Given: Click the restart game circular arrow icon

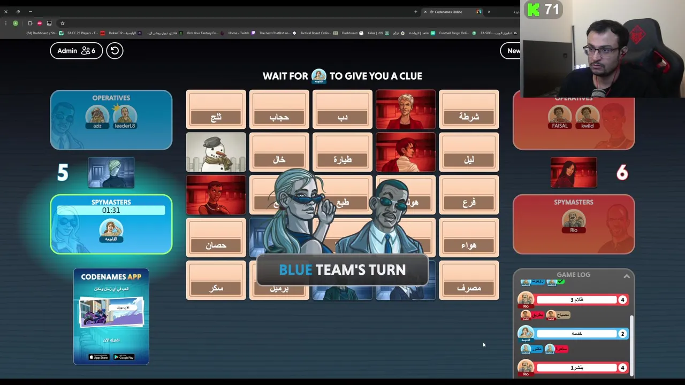Looking at the screenshot, I should (x=115, y=51).
